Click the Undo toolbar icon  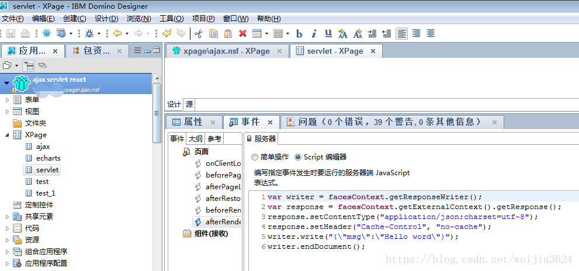(x=167, y=34)
